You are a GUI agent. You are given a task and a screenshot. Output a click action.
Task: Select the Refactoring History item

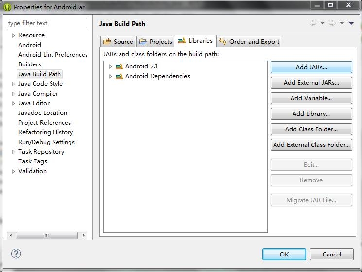tap(46, 132)
